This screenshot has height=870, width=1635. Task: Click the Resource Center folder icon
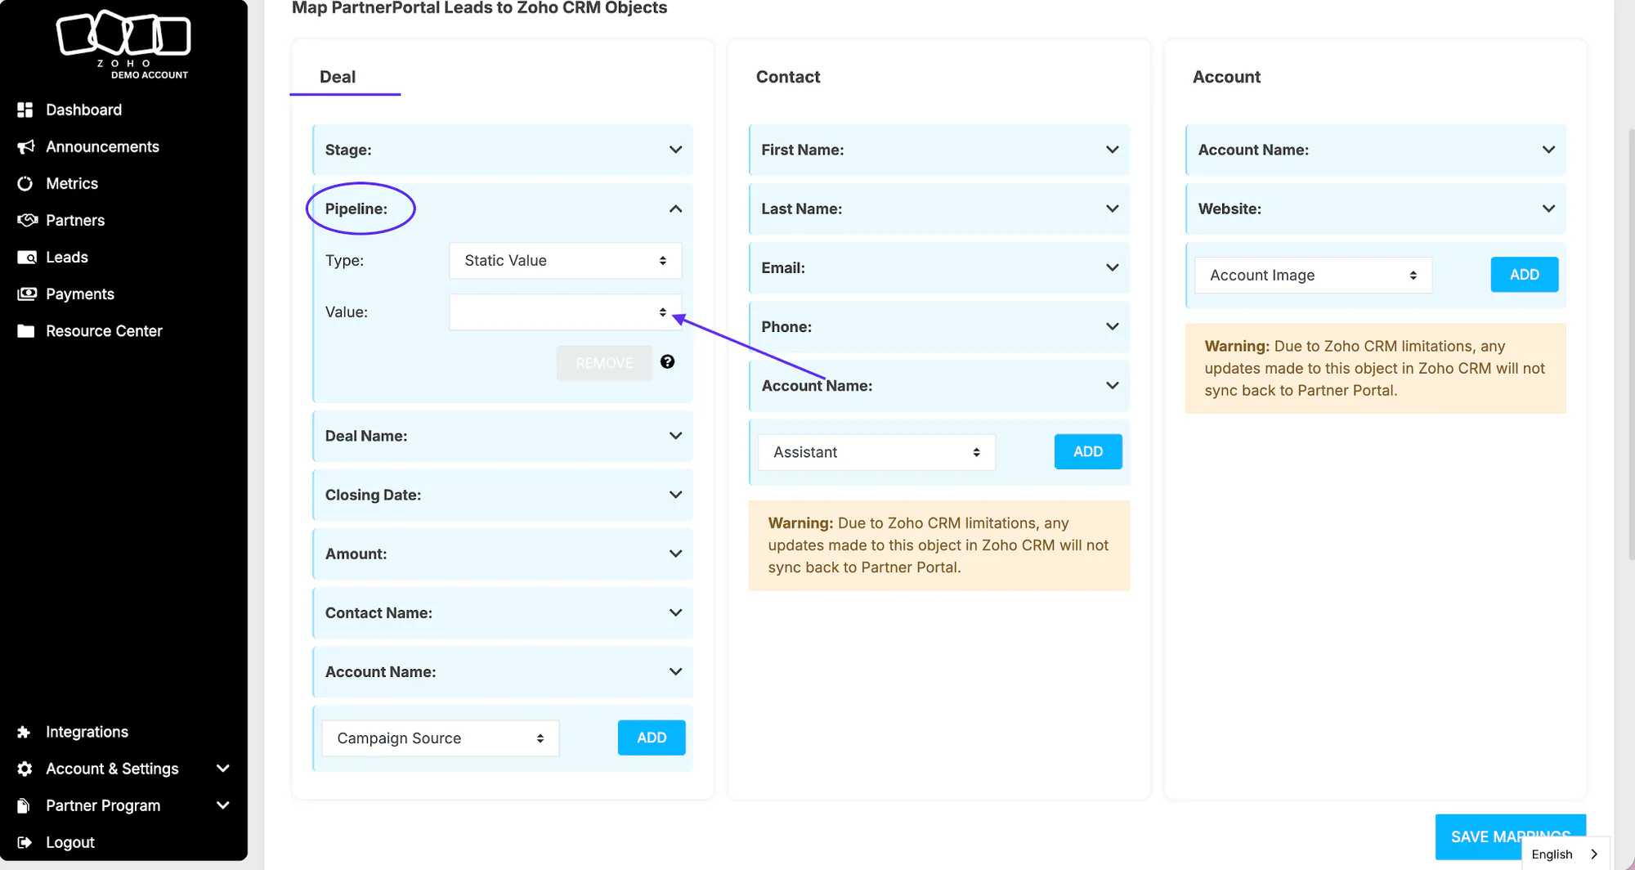tap(26, 330)
